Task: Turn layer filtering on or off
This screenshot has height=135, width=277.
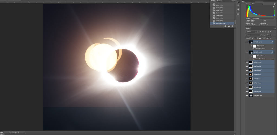Action: pos(271,32)
